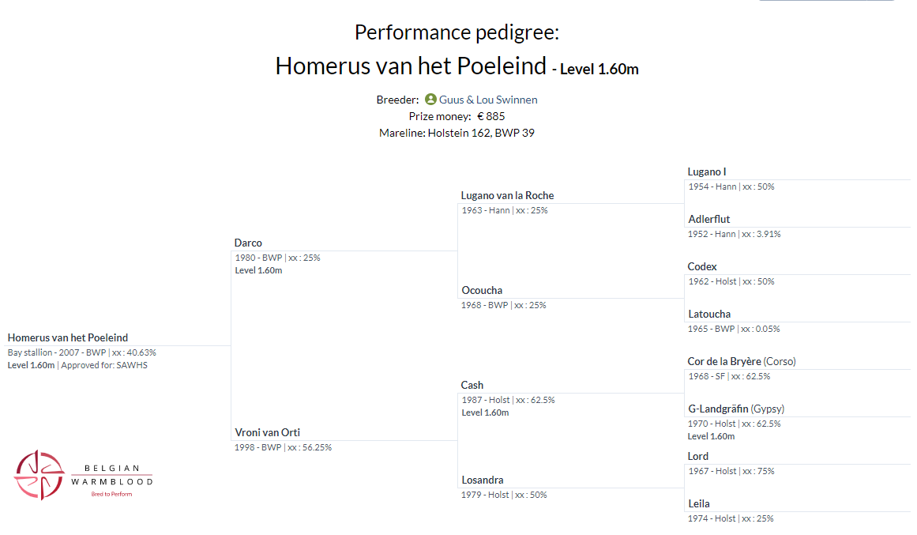Click the Mareline Holstein 162 text
This screenshot has height=535, width=917.
[457, 133]
